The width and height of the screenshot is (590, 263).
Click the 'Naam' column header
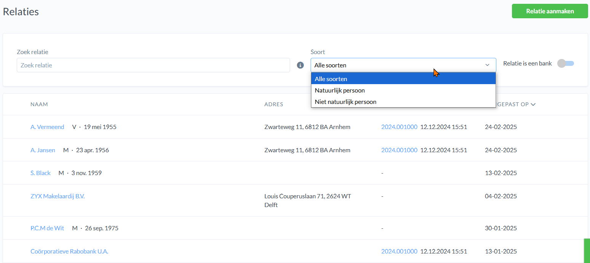(39, 104)
